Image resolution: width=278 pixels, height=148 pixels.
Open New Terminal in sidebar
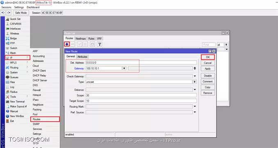click(x=17, y=102)
